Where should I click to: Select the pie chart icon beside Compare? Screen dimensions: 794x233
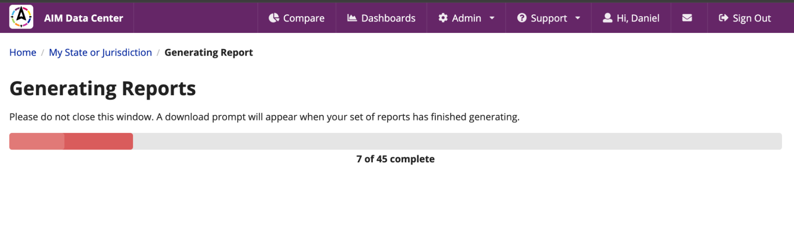point(273,17)
